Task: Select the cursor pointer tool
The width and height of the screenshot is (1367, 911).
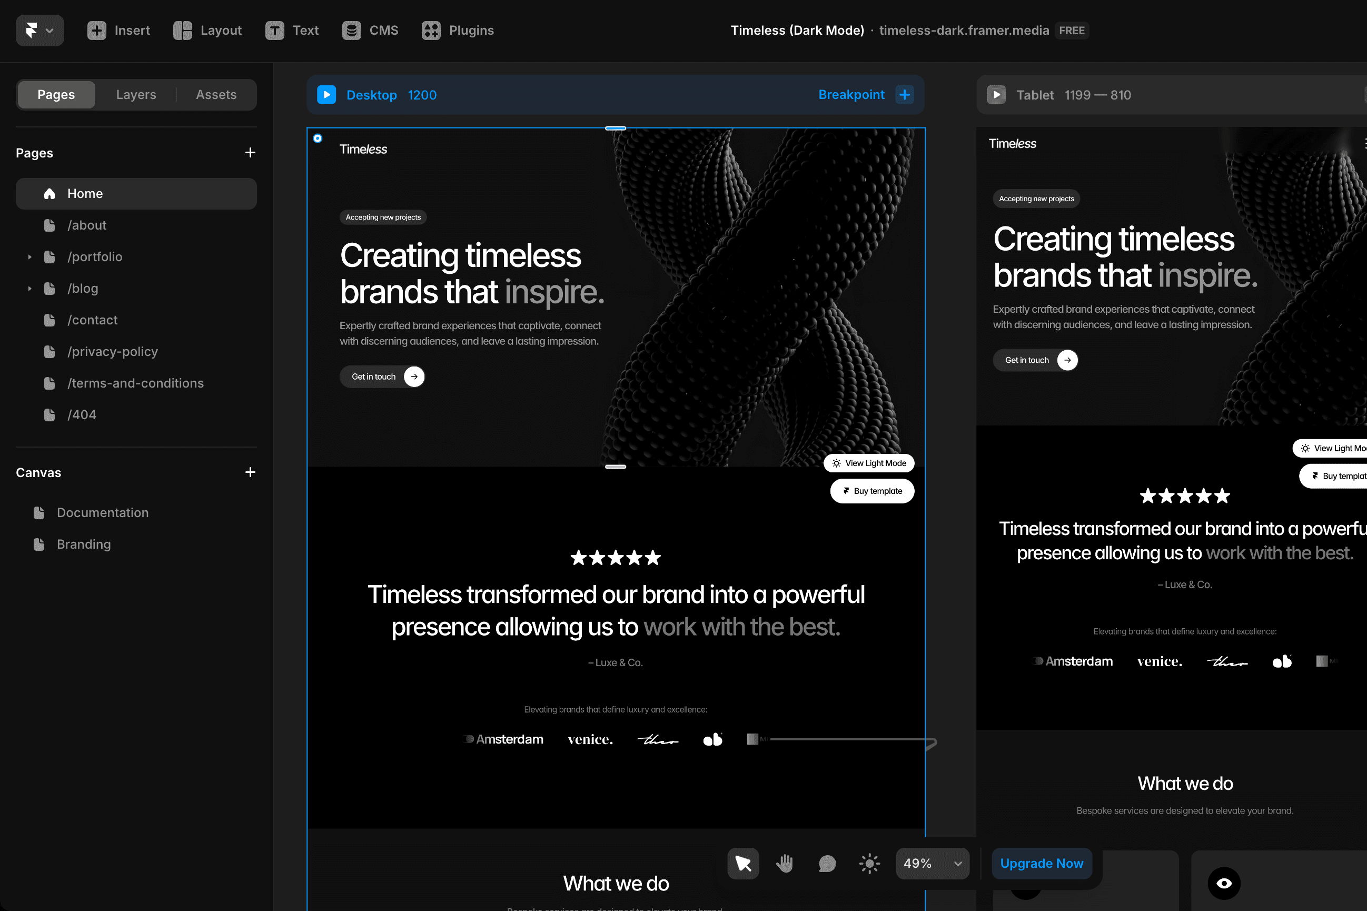Action: 743,864
